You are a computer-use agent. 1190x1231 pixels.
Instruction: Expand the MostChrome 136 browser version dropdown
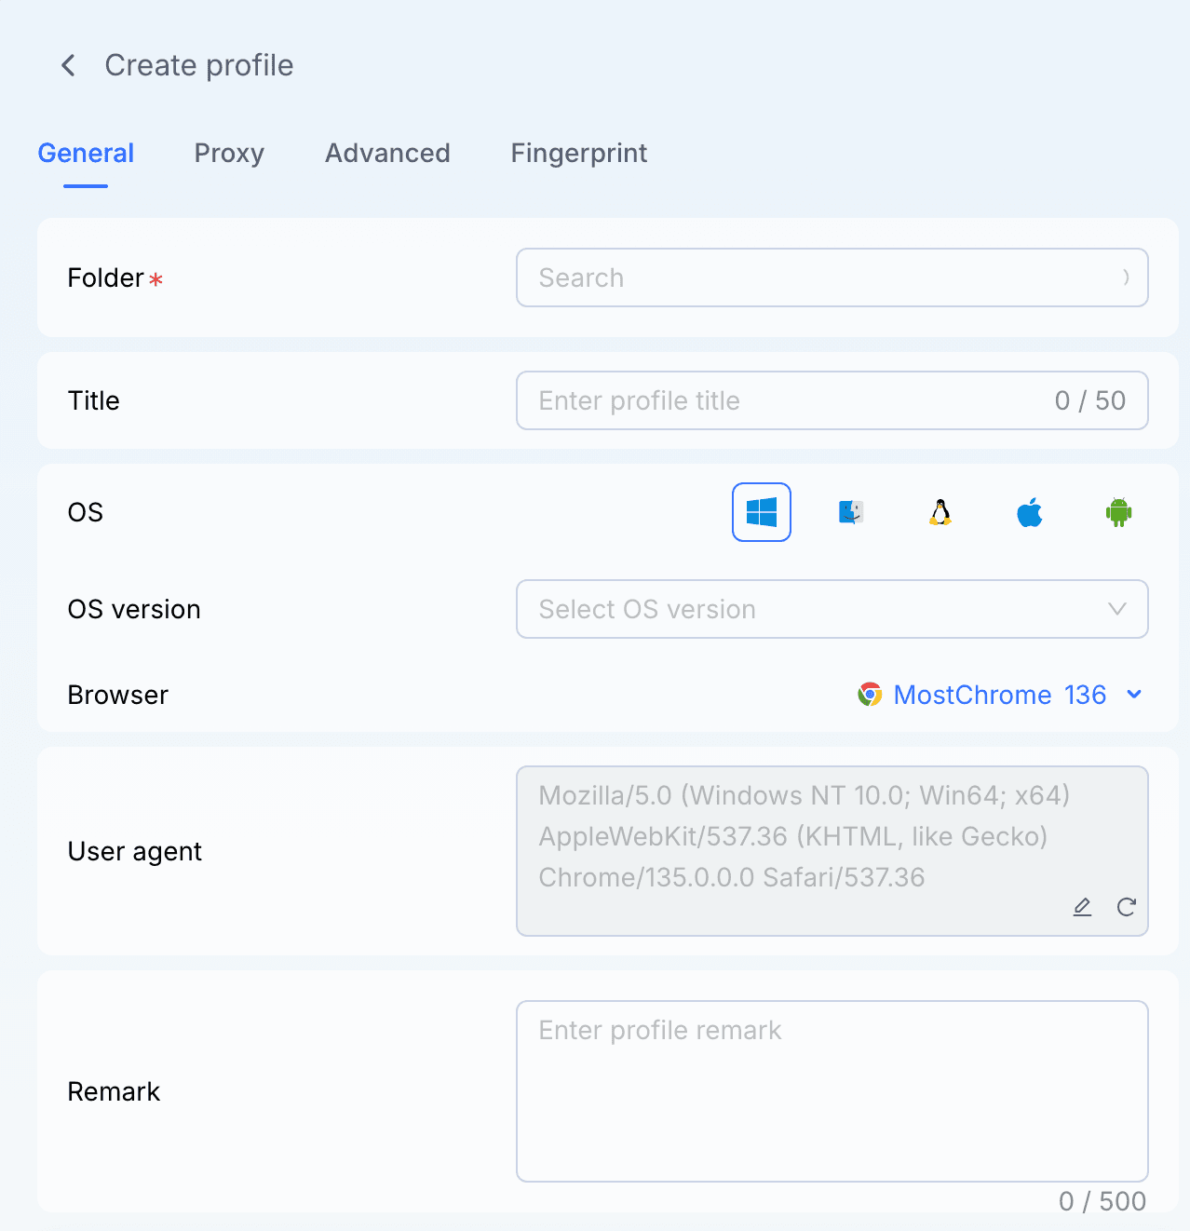(1134, 695)
